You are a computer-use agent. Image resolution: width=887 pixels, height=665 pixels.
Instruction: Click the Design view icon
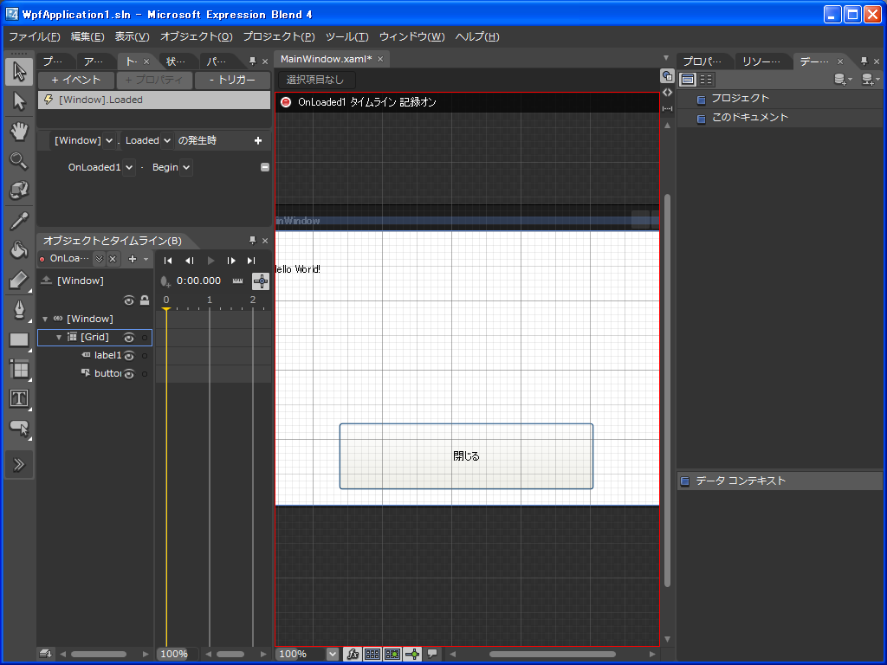(x=668, y=76)
